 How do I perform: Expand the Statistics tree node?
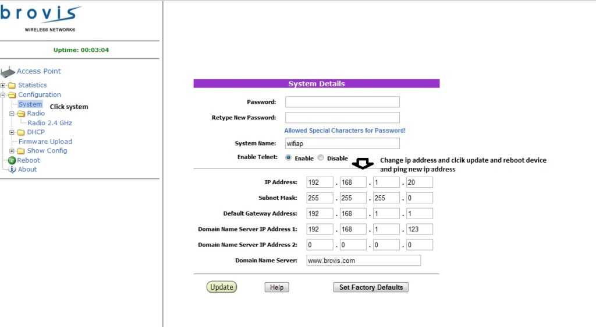pos(3,86)
